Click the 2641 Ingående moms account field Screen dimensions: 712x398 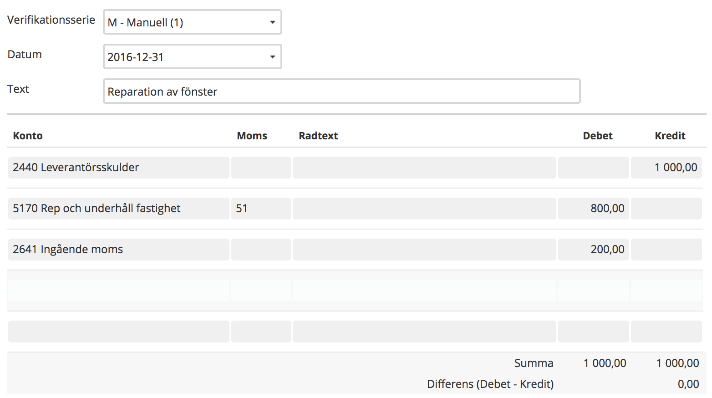coord(119,250)
